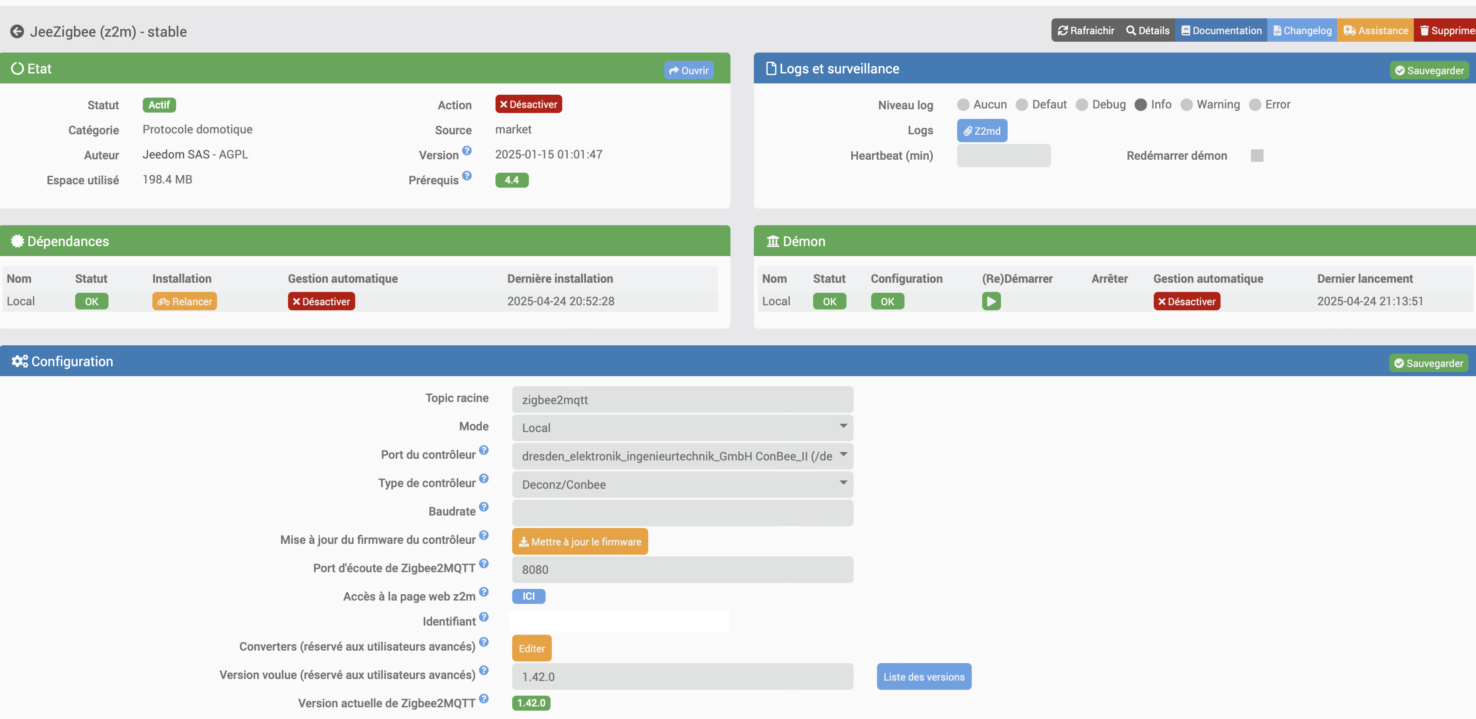Click the help icon beside Port du contrôleur

(x=484, y=450)
